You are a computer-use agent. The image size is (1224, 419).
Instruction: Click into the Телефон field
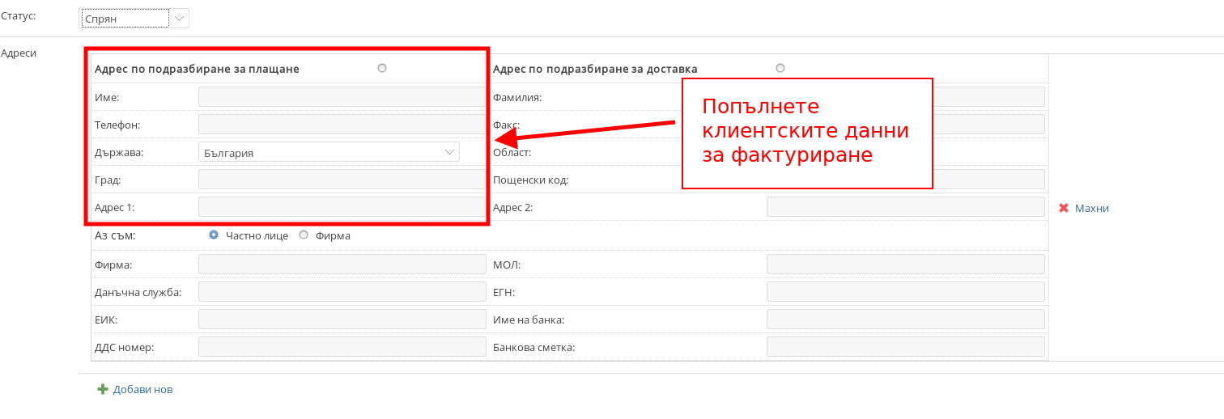pos(340,125)
